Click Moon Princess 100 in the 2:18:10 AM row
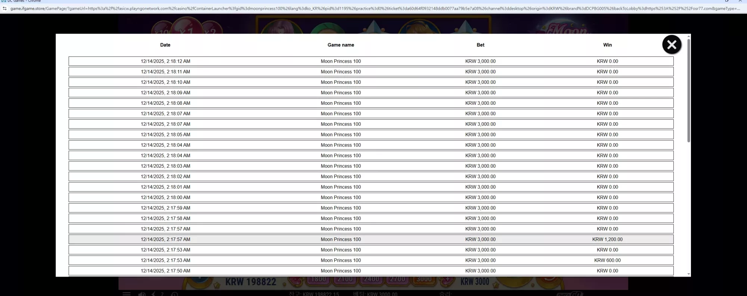 point(341,82)
